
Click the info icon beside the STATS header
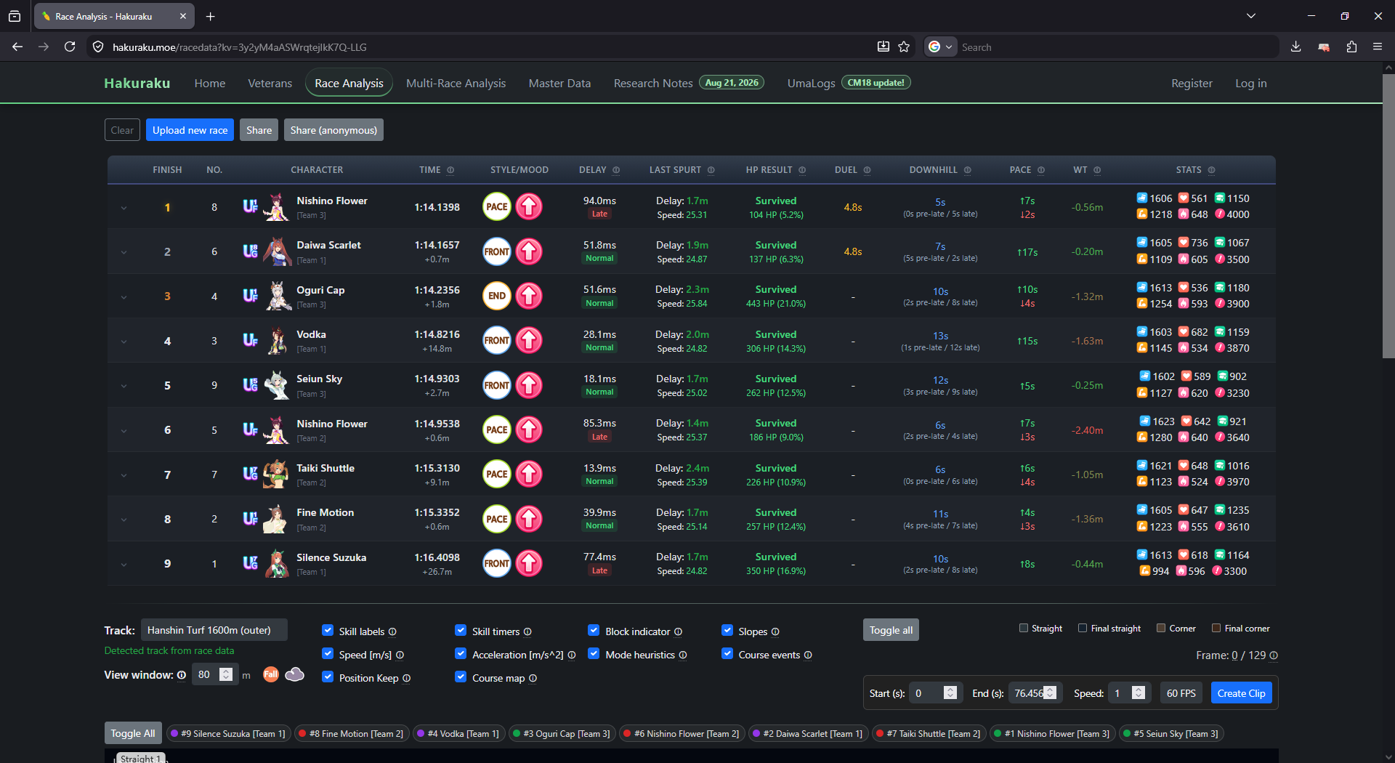pos(1211,170)
